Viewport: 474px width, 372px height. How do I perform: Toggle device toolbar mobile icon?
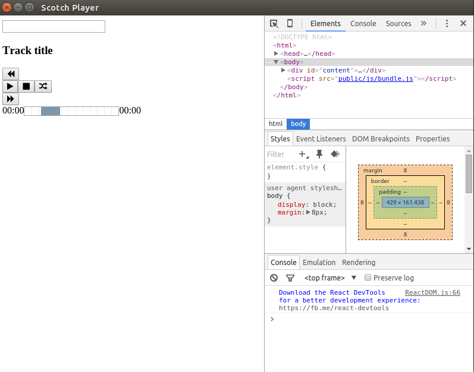(x=290, y=23)
